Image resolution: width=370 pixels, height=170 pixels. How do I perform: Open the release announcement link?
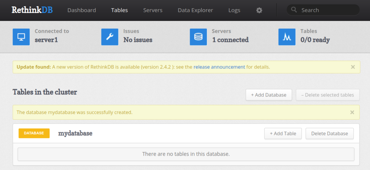tap(219, 67)
